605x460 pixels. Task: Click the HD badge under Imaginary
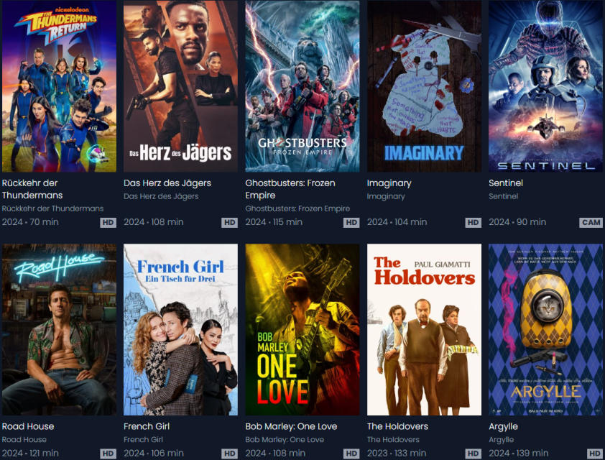473,223
